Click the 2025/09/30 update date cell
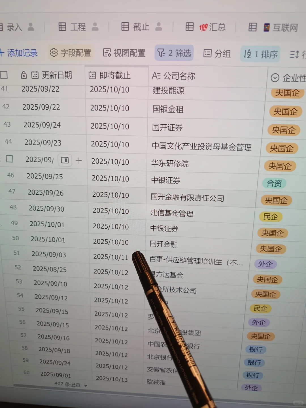This screenshot has width=306, height=408. (46, 209)
